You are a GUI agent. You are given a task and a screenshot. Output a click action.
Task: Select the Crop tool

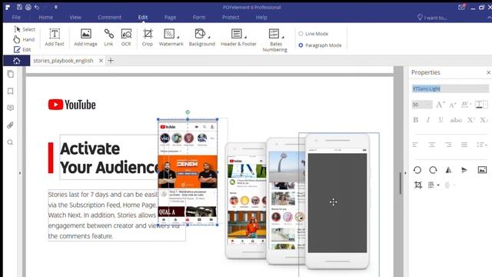tap(148, 38)
